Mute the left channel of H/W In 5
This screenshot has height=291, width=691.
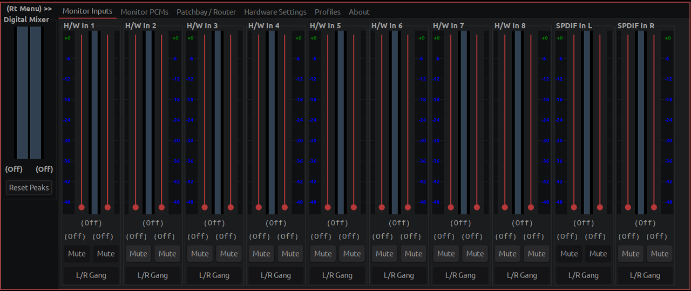pos(323,254)
